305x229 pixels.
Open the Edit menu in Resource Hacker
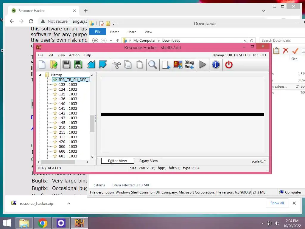tap(50, 55)
